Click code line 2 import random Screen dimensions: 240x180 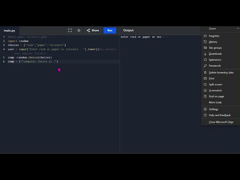(18, 41)
